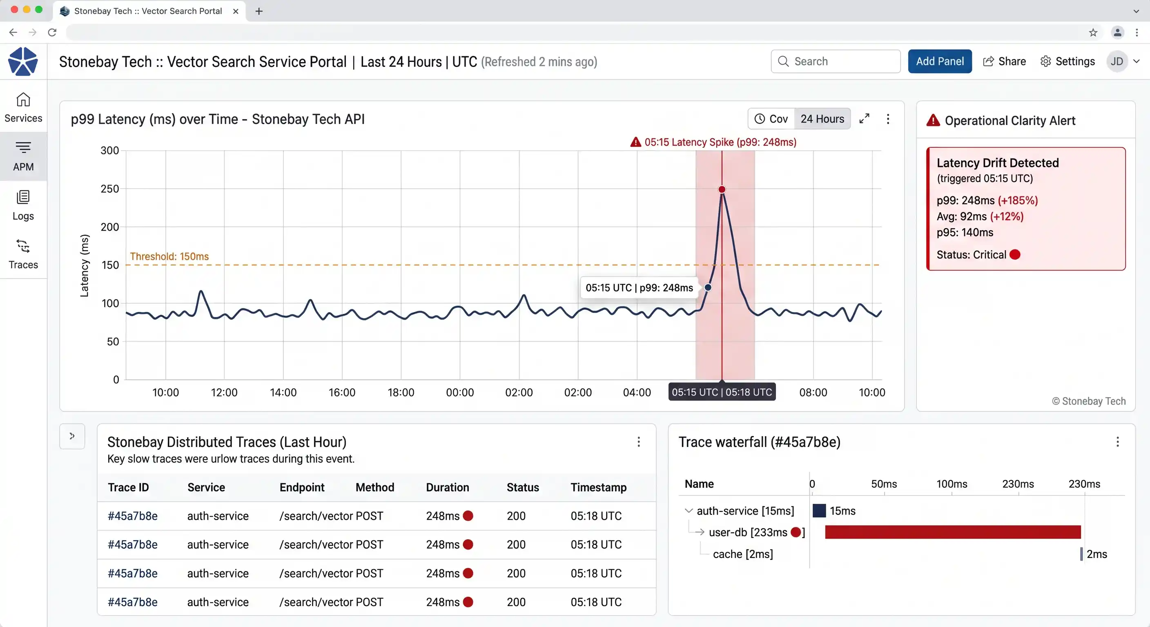The image size is (1150, 627).
Task: Sort traces by Trace ID column
Action: coord(128,487)
